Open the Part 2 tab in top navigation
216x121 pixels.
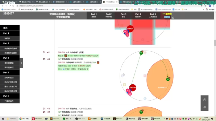(109, 15)
